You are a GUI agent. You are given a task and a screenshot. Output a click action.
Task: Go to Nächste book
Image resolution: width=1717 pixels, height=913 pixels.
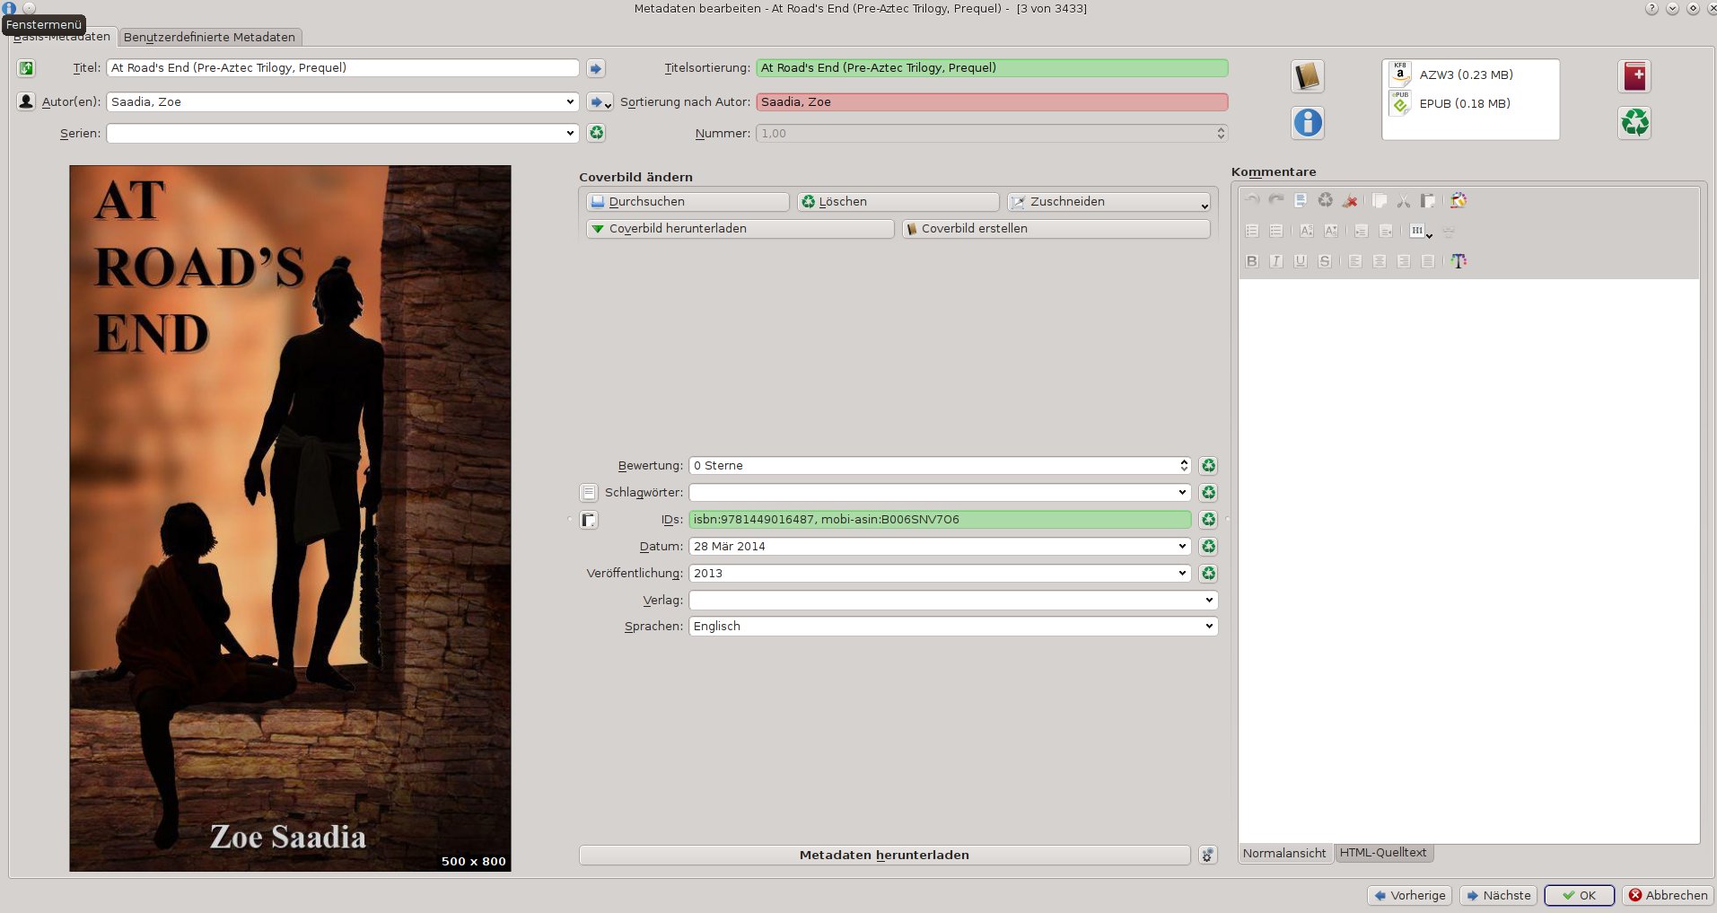click(1498, 896)
